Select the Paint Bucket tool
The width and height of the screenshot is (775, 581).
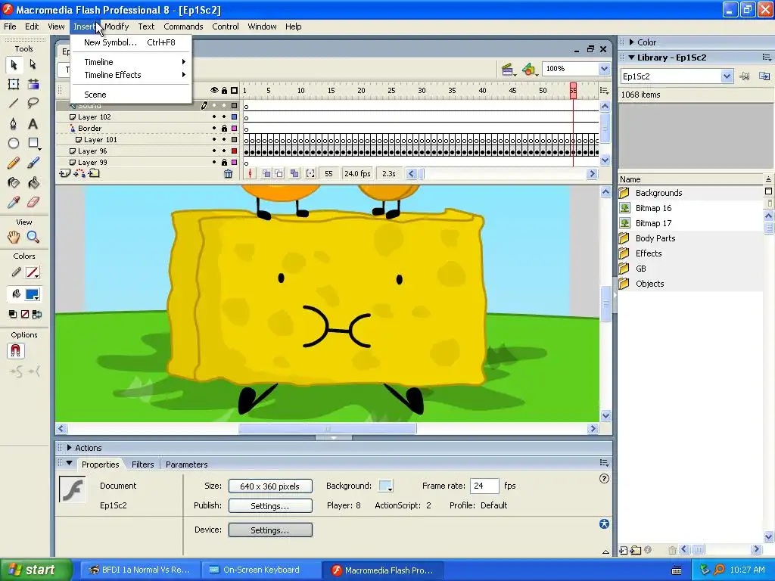tap(33, 183)
